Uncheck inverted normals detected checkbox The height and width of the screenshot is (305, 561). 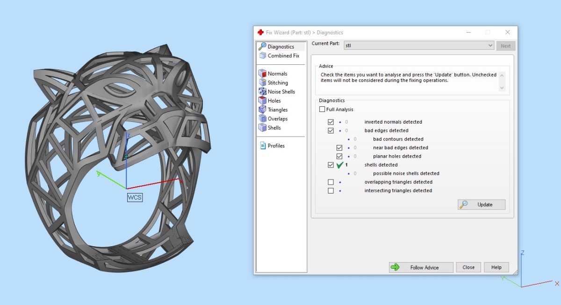[x=331, y=122]
